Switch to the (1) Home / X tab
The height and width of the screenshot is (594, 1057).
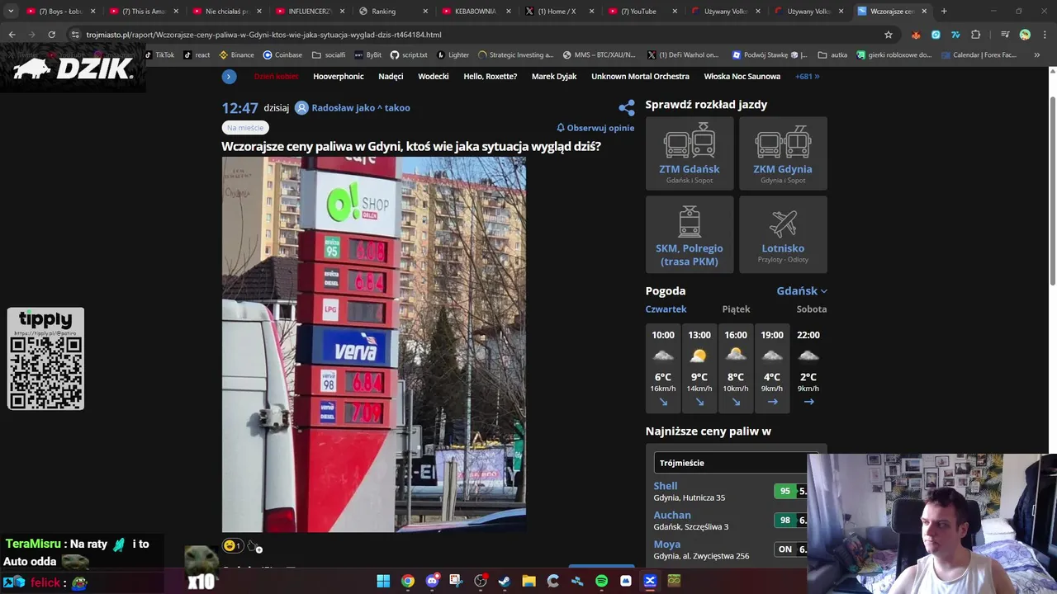point(559,12)
